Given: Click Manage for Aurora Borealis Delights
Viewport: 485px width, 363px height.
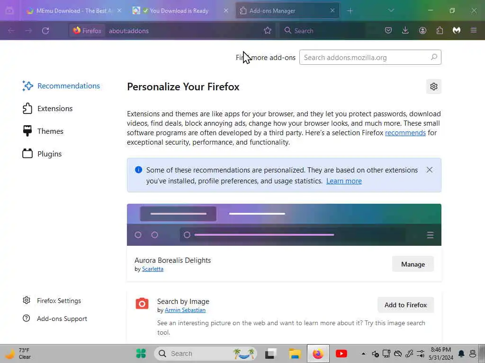Looking at the screenshot, I should [413, 264].
